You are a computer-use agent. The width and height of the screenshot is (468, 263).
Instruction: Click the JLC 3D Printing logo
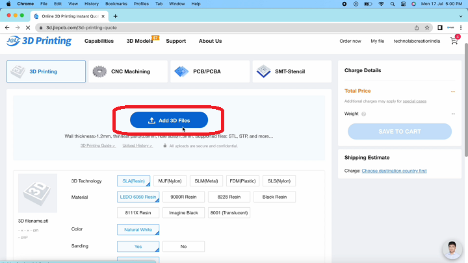click(39, 41)
